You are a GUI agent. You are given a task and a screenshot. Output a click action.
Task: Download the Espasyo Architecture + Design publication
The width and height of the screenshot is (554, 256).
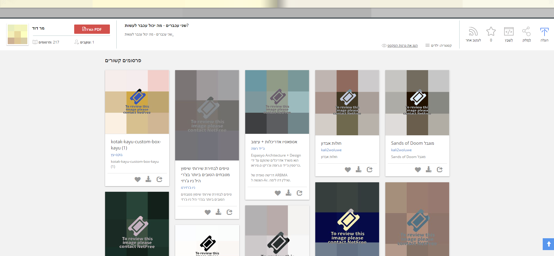tap(289, 193)
